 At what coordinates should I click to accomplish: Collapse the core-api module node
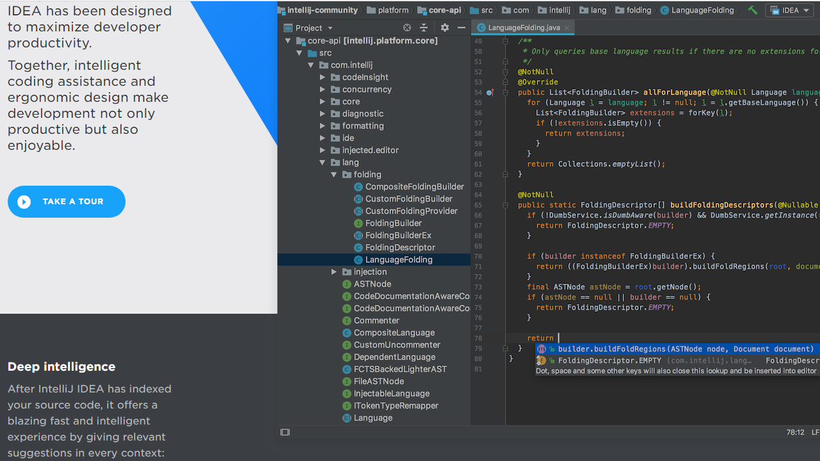tap(288, 41)
